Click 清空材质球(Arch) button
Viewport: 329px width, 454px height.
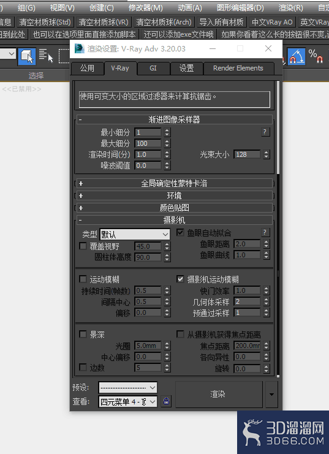pos(164,22)
